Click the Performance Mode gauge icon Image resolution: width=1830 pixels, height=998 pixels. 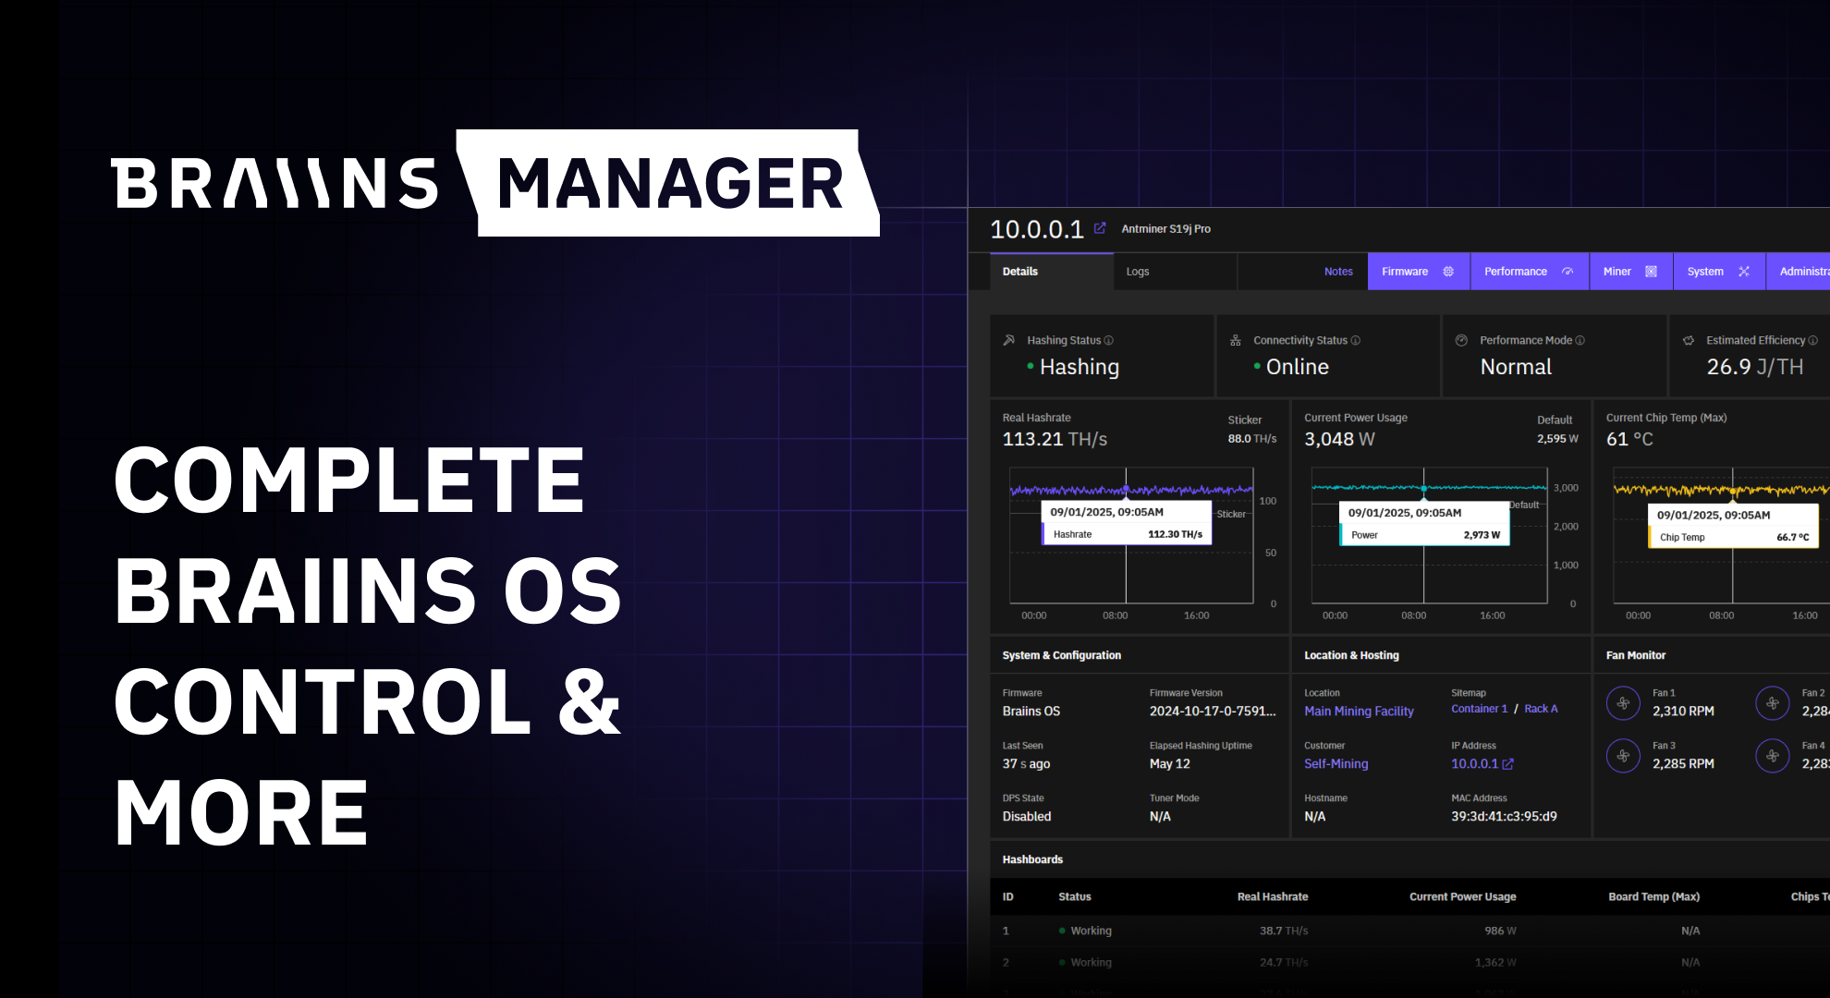tap(1462, 340)
